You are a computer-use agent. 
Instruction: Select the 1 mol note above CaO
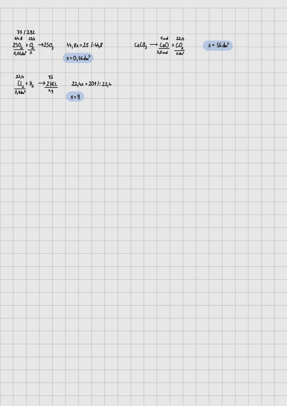coord(164,39)
